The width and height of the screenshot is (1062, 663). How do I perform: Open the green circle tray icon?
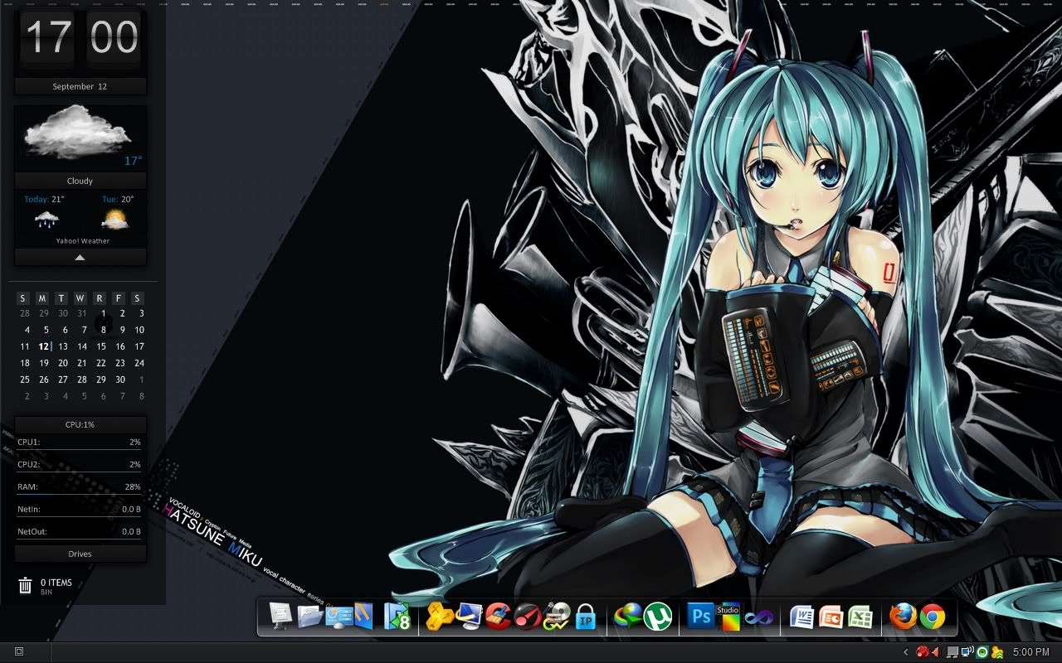point(982,652)
